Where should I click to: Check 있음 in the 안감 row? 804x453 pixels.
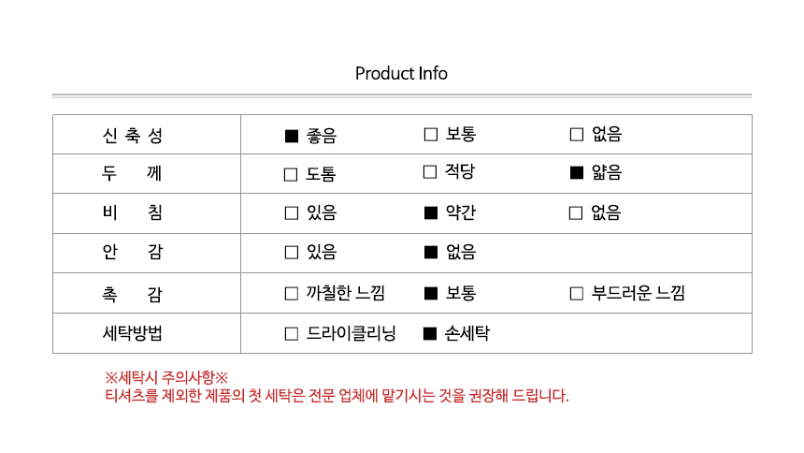coord(291,252)
